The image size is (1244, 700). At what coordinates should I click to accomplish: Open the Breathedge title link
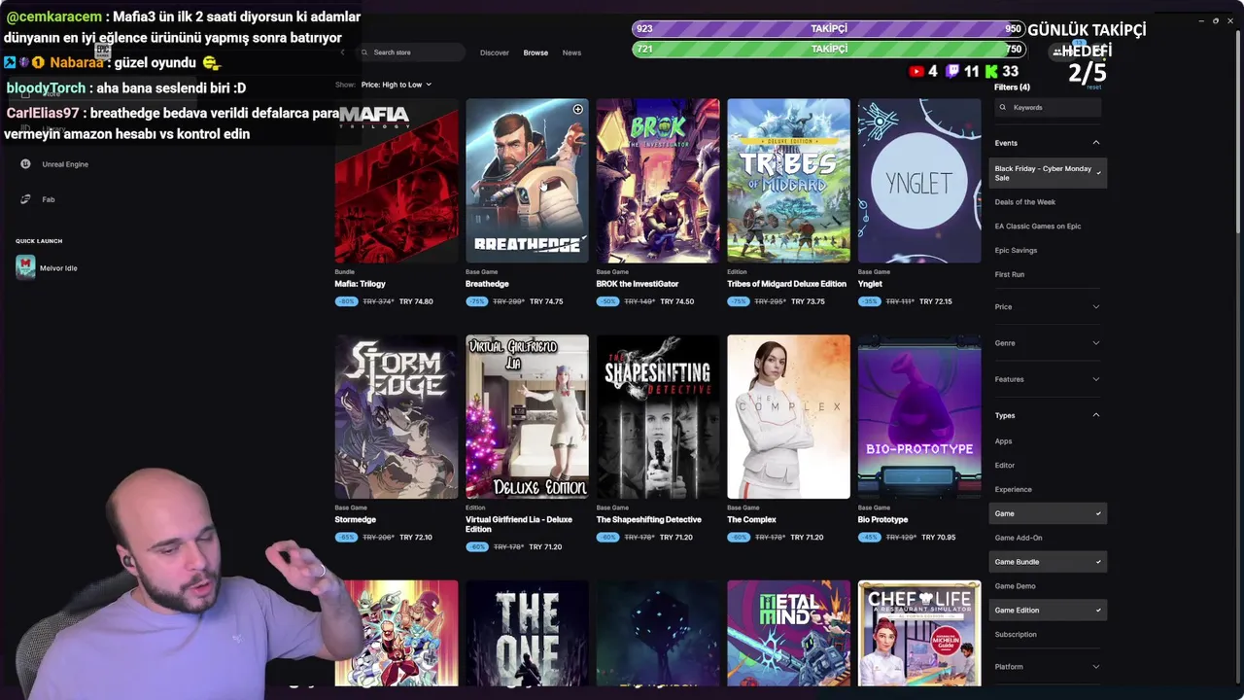pos(487,284)
